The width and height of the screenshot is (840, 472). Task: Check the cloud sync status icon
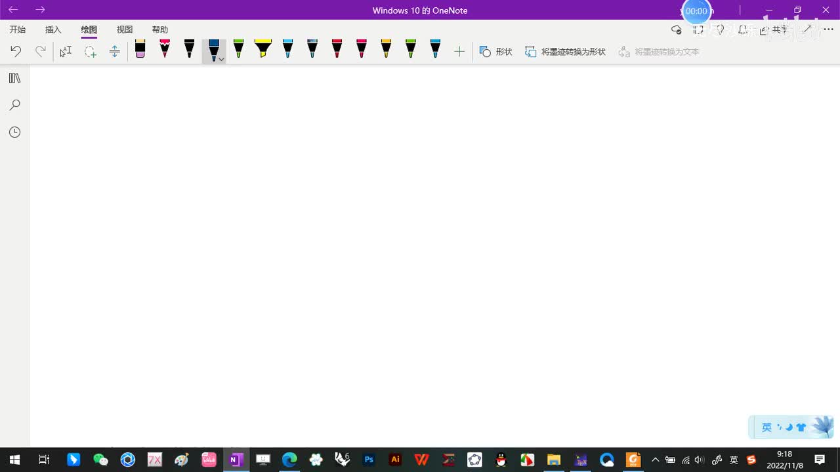click(677, 29)
